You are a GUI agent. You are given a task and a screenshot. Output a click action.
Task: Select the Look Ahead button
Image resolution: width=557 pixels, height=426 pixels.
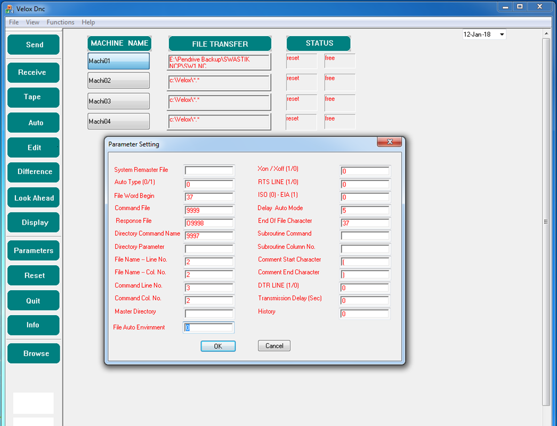point(34,198)
